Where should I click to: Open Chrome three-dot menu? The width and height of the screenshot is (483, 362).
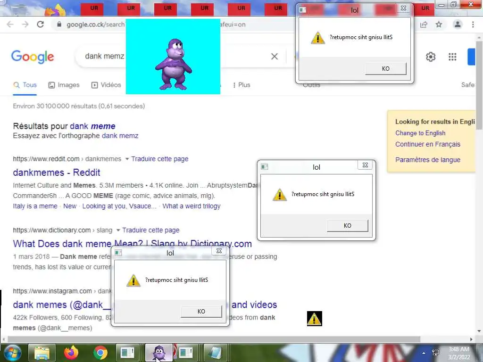coord(473,25)
